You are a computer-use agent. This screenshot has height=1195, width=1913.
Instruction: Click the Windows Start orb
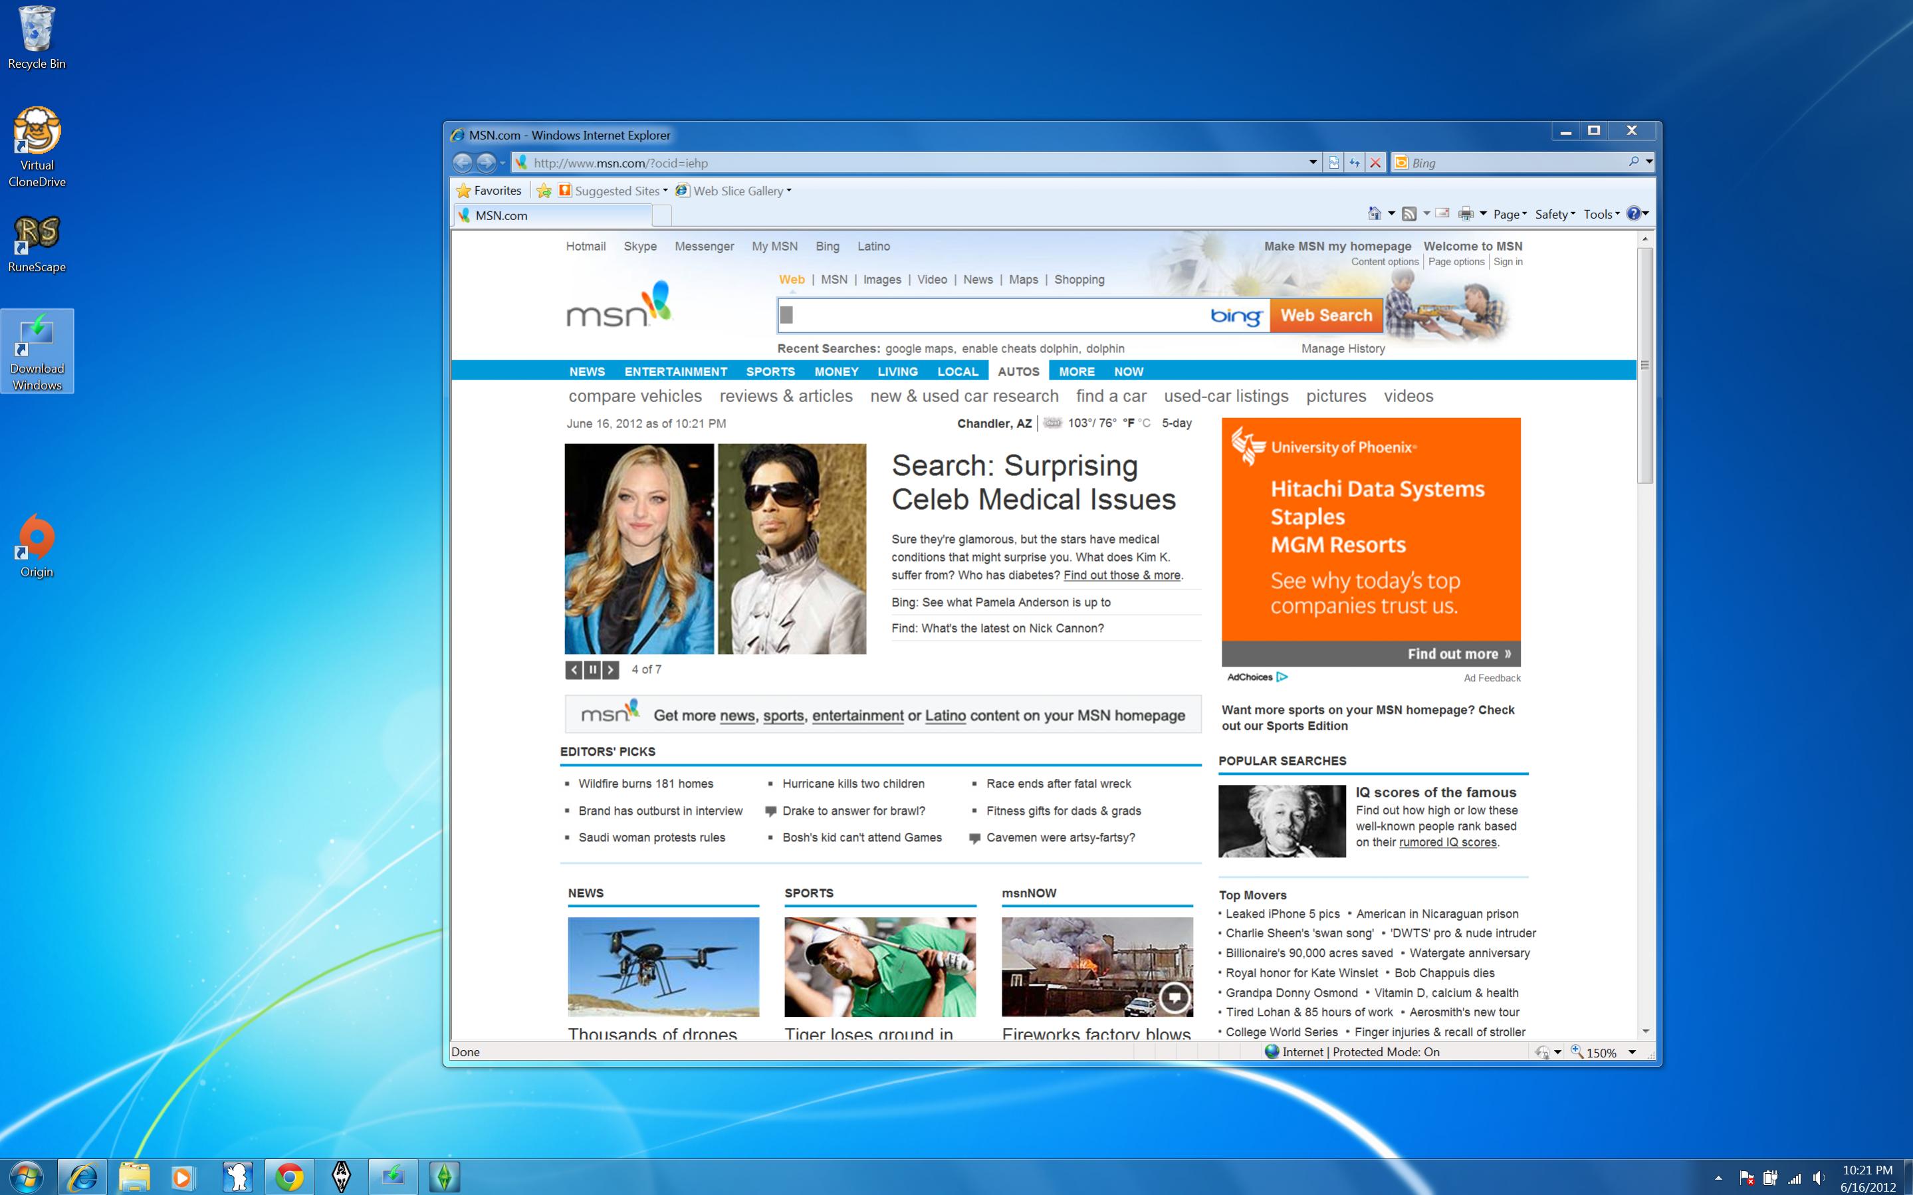coord(26,1177)
